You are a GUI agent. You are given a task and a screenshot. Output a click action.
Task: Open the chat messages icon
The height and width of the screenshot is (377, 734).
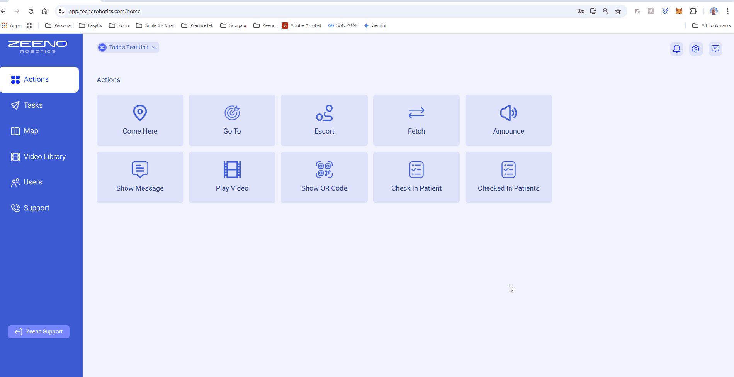[715, 49]
